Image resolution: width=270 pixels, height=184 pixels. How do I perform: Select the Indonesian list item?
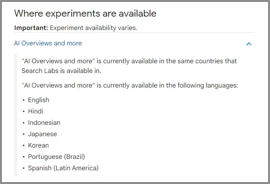coord(44,122)
